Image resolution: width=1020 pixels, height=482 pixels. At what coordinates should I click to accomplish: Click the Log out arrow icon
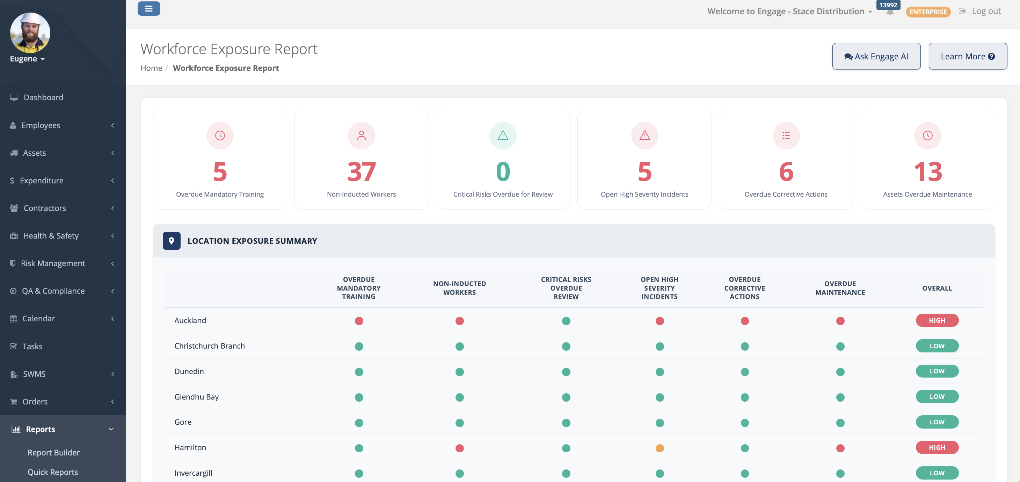pos(962,11)
